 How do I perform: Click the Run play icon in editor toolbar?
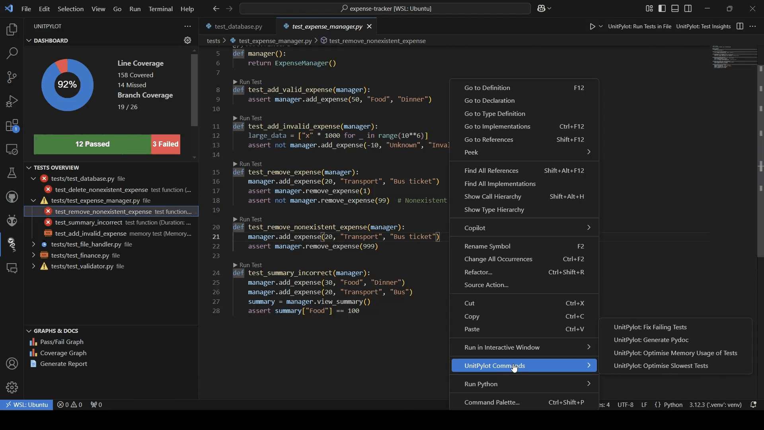[592, 26]
